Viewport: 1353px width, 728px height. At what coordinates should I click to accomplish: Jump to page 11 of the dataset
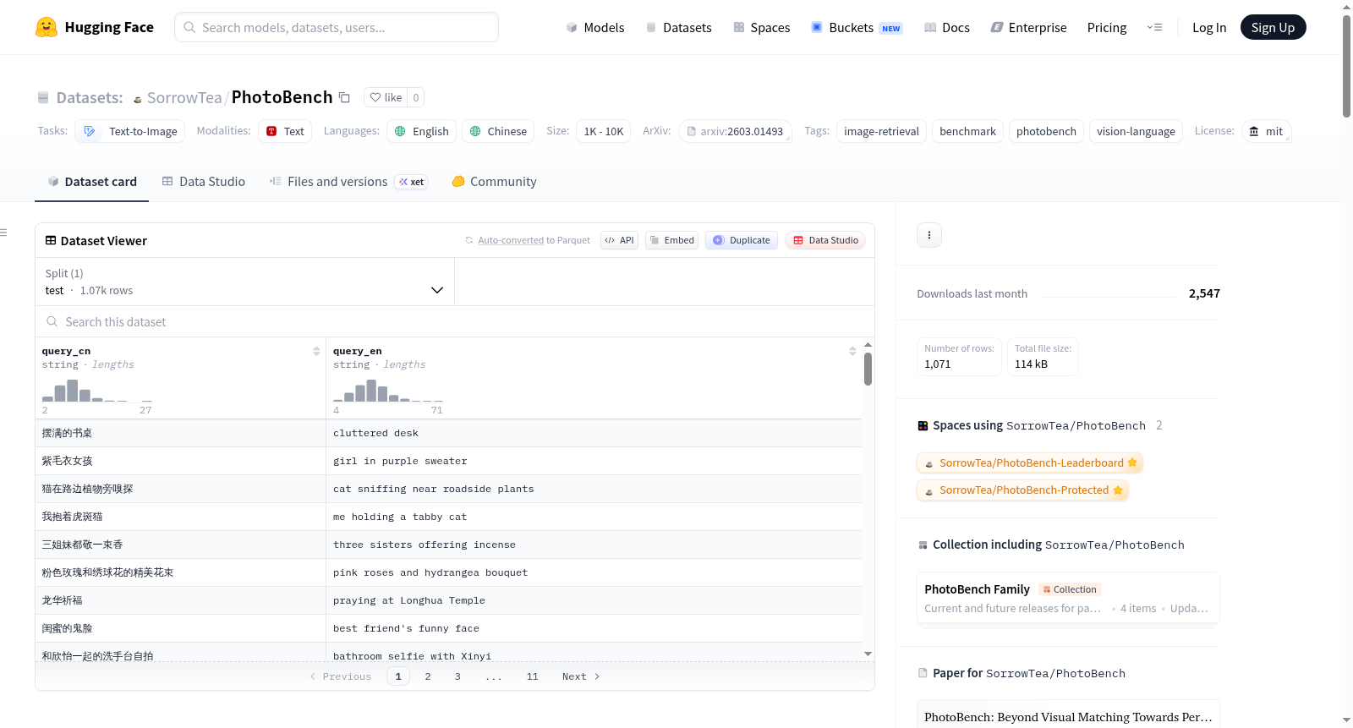(533, 676)
